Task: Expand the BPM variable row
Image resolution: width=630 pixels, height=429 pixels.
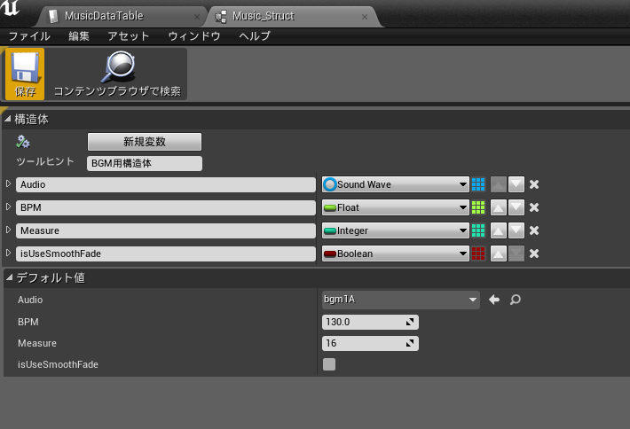Action: [x=8, y=207]
